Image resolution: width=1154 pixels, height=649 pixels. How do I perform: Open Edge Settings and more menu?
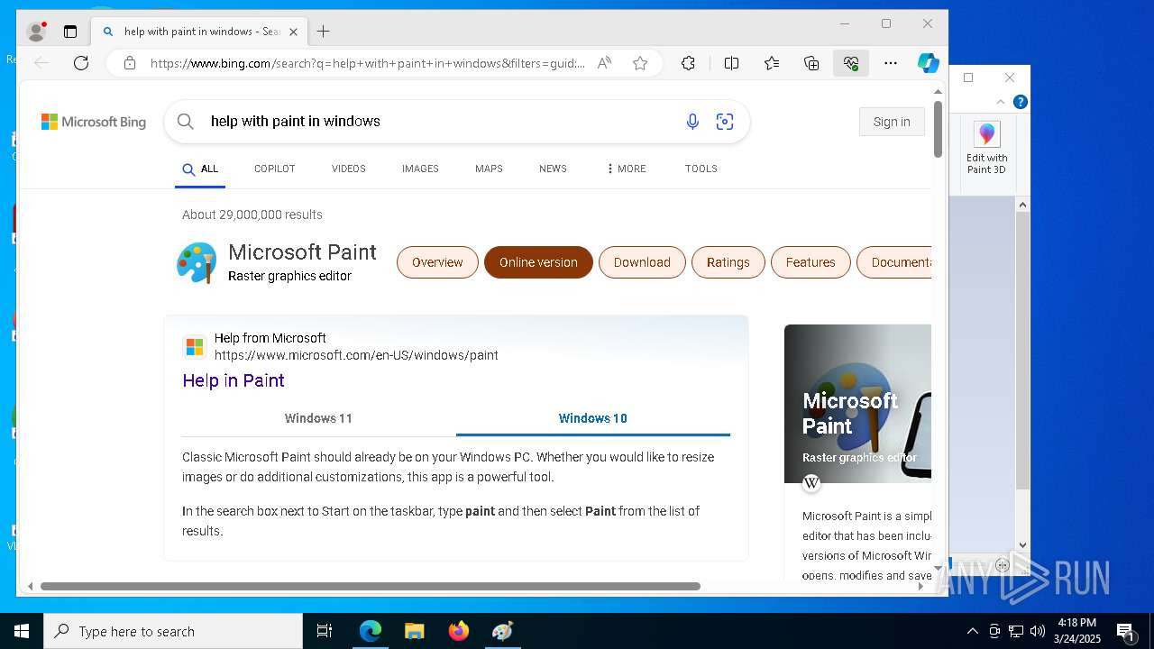coord(891,63)
